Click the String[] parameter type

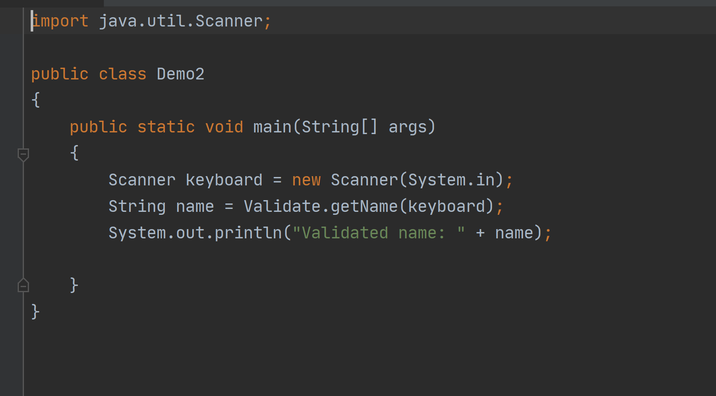[339, 127]
